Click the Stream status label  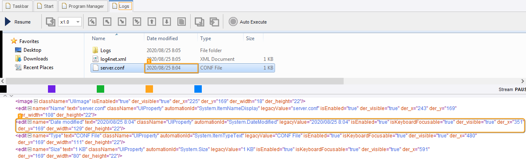[506, 89]
